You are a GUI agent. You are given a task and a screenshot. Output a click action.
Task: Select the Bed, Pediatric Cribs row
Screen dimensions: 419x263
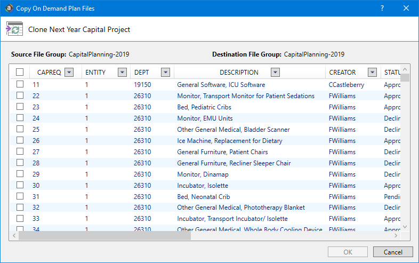coord(204,107)
